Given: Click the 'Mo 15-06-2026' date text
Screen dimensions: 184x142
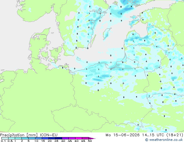Looking at the screenshot, I should [123, 135].
